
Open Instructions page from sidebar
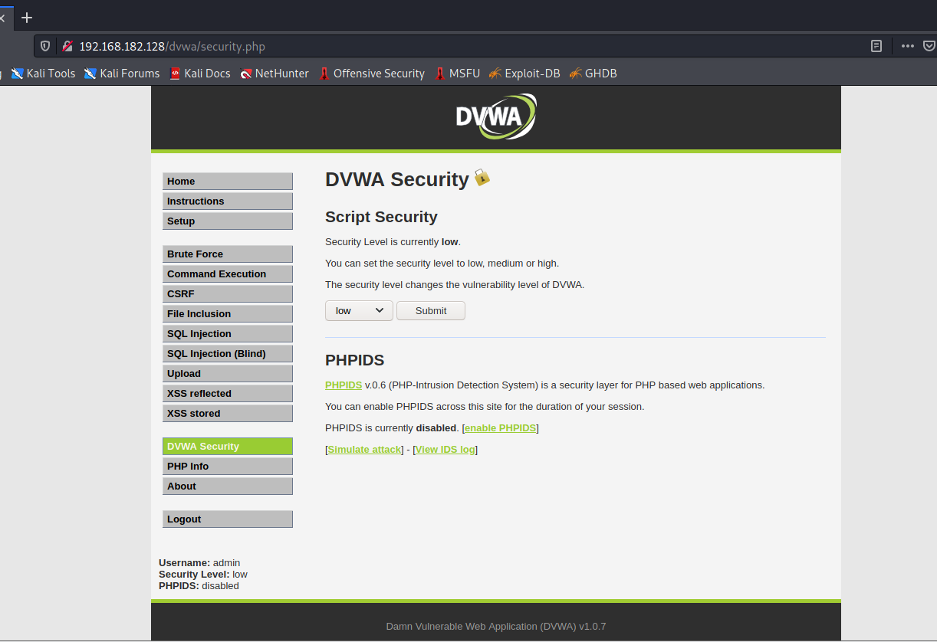(x=228, y=201)
